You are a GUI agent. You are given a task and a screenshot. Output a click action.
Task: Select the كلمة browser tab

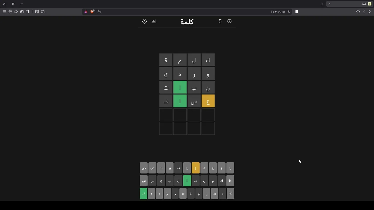(x=349, y=4)
